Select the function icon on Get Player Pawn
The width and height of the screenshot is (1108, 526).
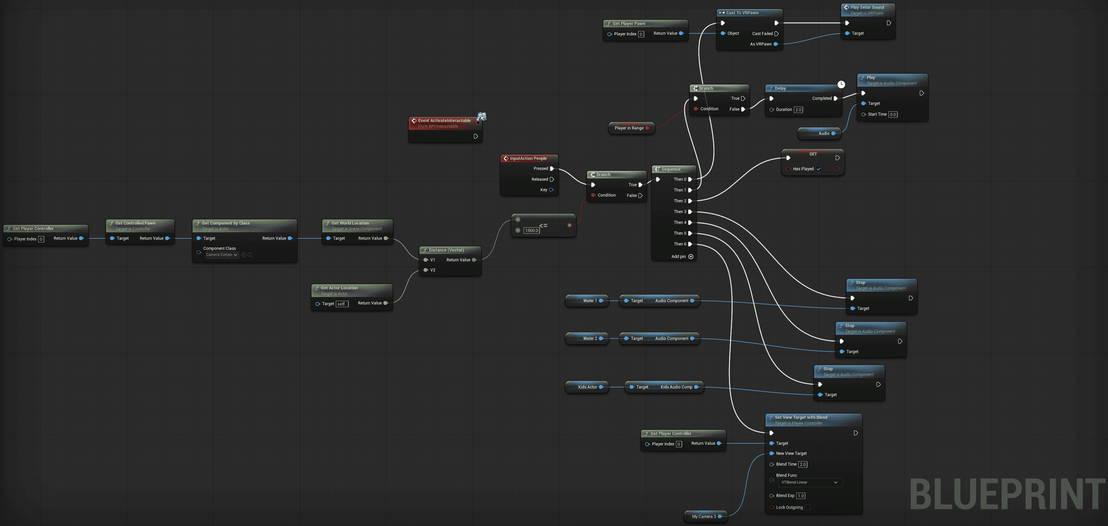click(x=609, y=23)
